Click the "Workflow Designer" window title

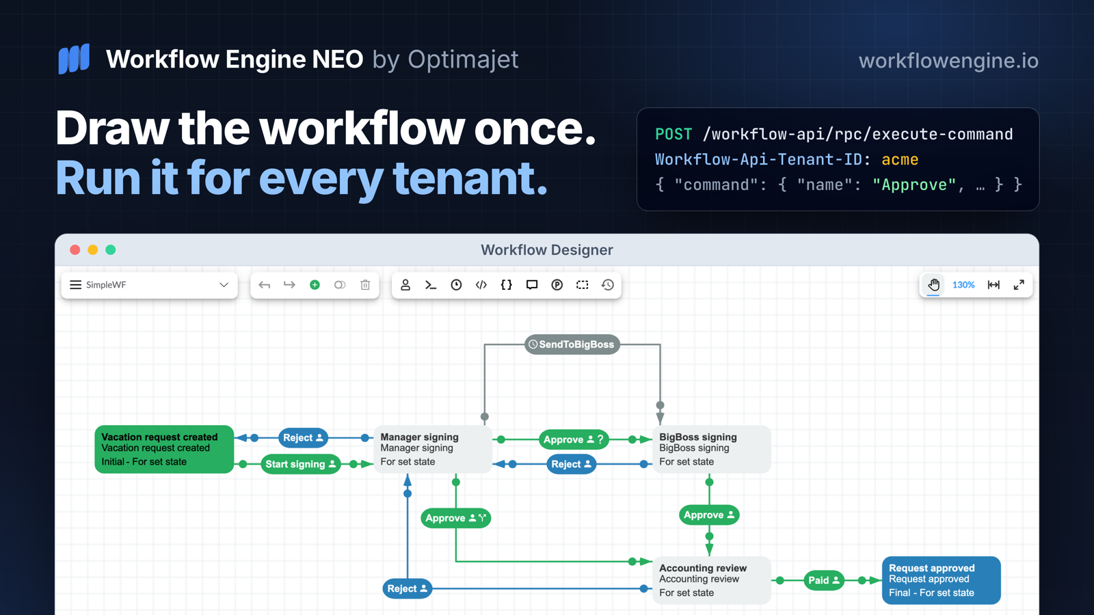point(547,250)
